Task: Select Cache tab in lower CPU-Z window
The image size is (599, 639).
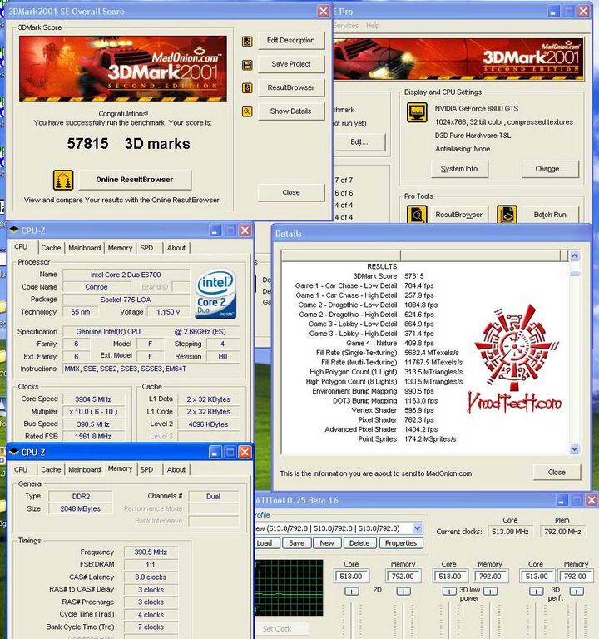Action: click(51, 469)
